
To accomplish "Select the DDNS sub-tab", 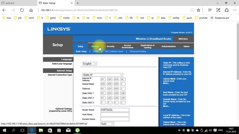I will [96, 51].
